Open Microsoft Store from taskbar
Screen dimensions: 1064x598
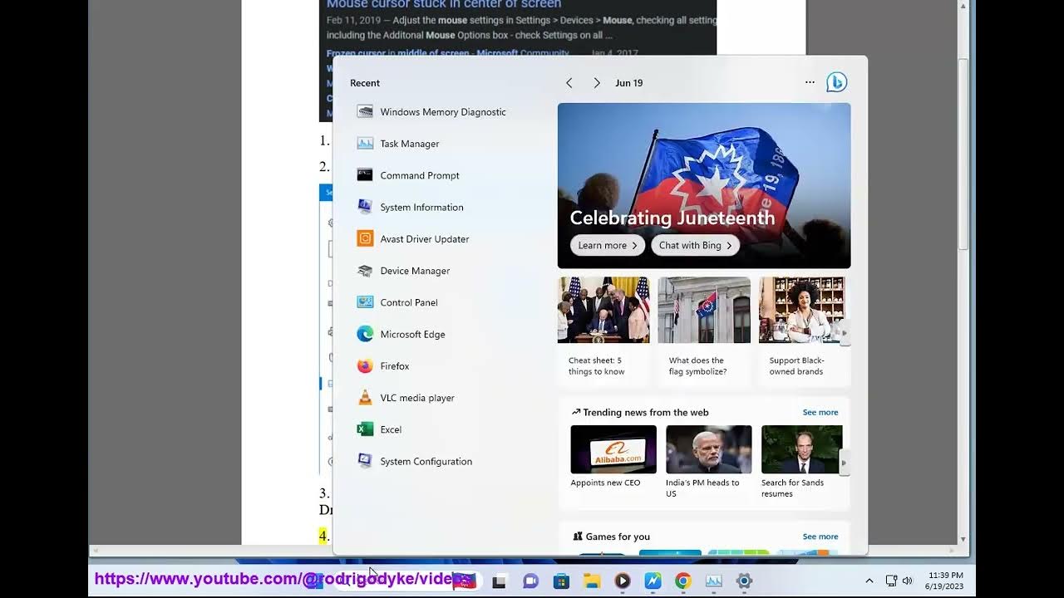561,581
